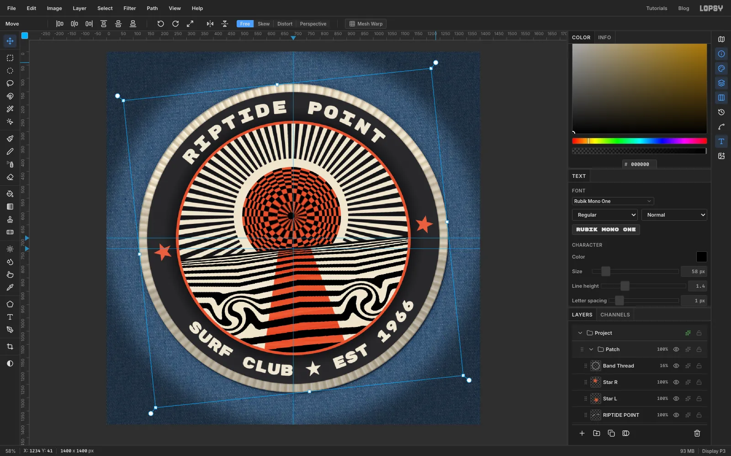Select the gradient tool

[10, 207]
